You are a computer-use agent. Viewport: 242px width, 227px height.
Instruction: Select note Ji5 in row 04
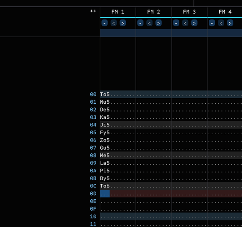[105, 125]
